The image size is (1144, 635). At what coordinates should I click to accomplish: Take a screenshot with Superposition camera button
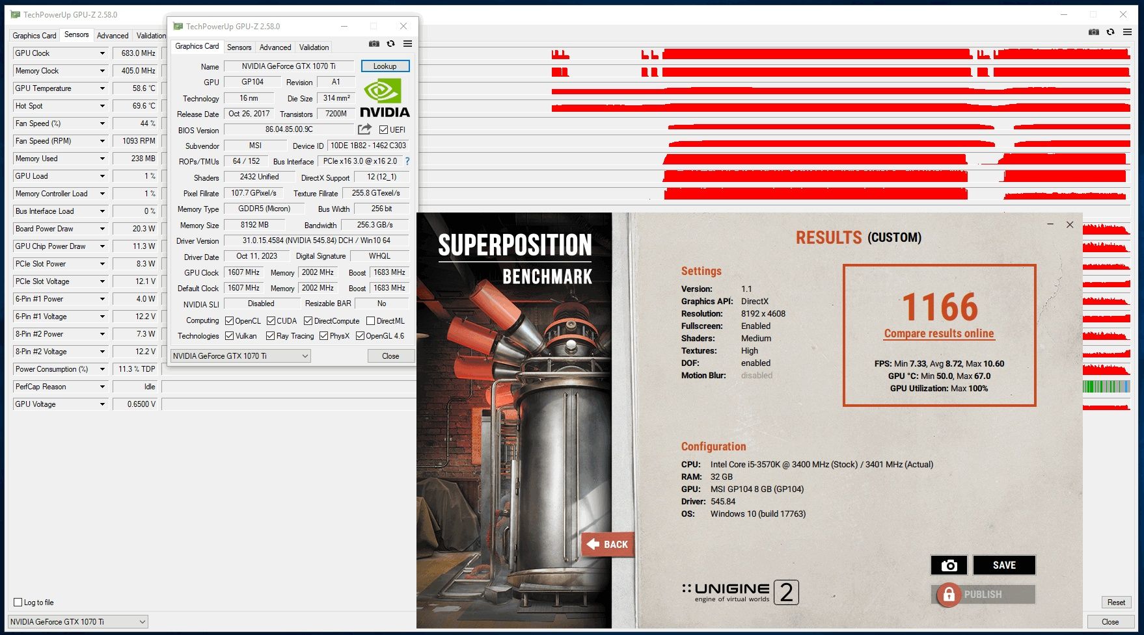[x=949, y=565]
